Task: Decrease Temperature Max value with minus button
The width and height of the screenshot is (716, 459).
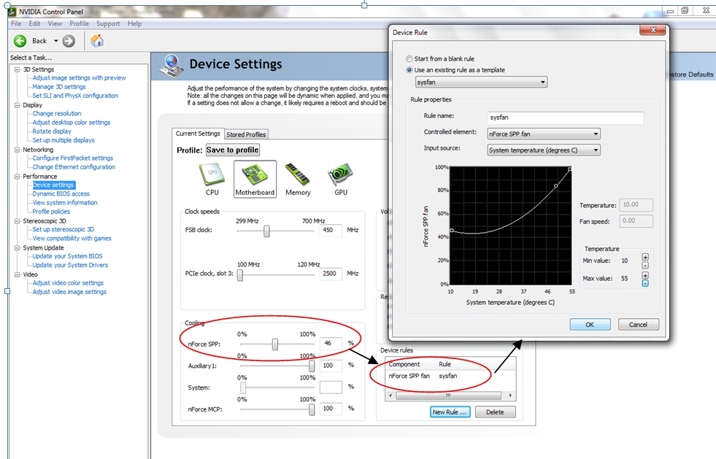Action: (x=645, y=283)
